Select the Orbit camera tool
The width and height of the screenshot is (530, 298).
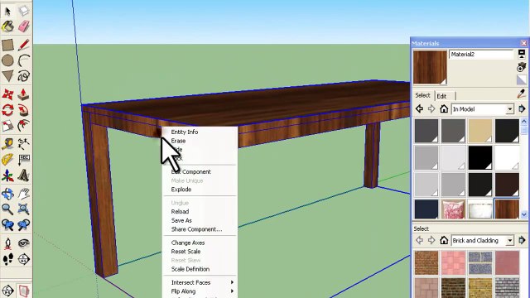[7, 194]
